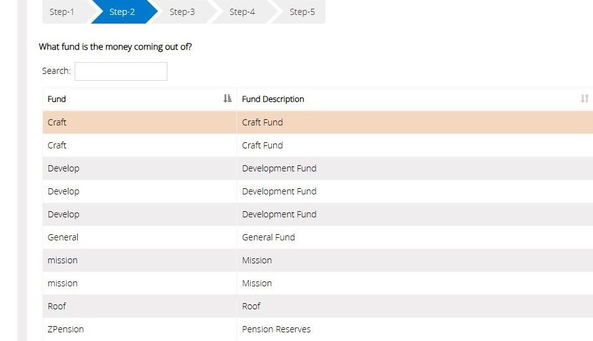The height and width of the screenshot is (341, 593).
Task: Switch to the Step-5 tab
Action: coord(302,12)
